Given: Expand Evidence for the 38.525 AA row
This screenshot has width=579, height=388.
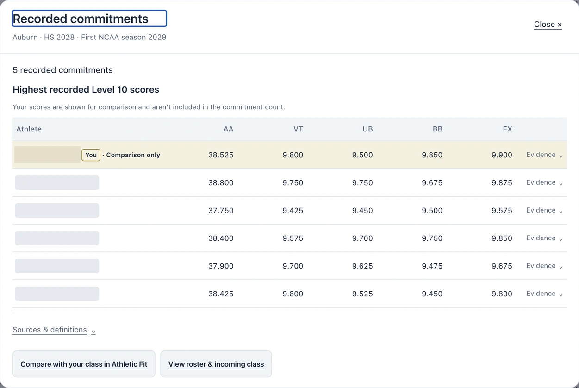Looking at the screenshot, I should tap(544, 155).
